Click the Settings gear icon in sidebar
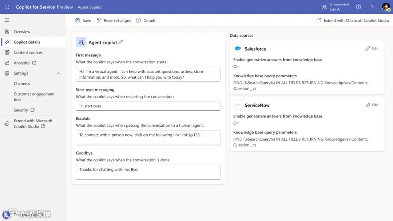The image size is (393, 221). pos(7,73)
